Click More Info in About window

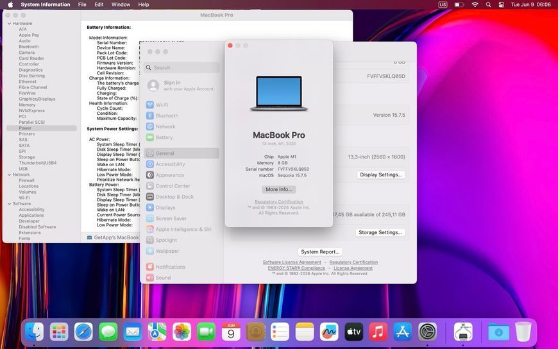pos(278,189)
